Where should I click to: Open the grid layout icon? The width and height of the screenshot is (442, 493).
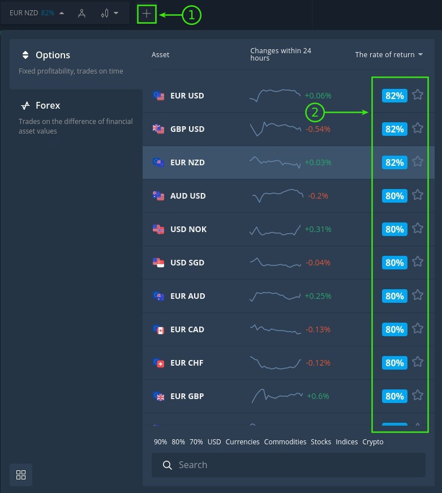point(21,475)
